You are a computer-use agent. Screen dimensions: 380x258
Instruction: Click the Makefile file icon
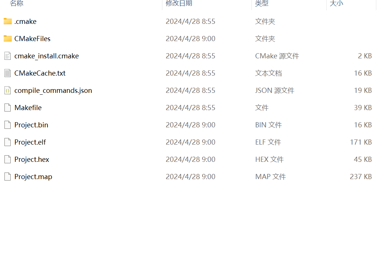(x=7, y=108)
